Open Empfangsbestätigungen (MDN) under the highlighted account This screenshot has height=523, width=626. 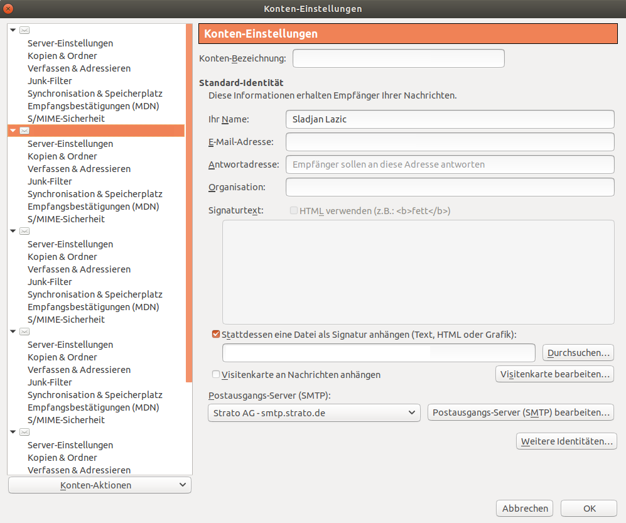[94, 207]
